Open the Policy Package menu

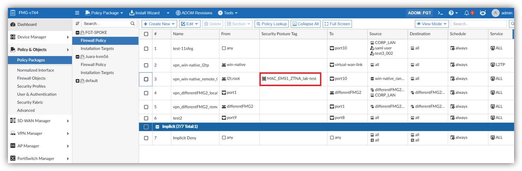[x=104, y=13]
